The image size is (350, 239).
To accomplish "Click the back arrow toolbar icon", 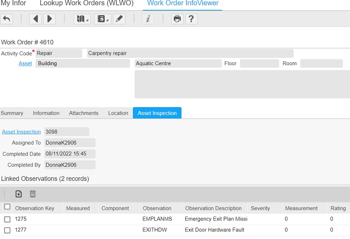I will coord(7,19).
